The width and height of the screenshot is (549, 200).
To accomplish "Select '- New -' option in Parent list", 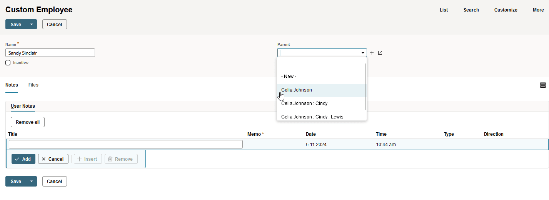I will click(322, 77).
